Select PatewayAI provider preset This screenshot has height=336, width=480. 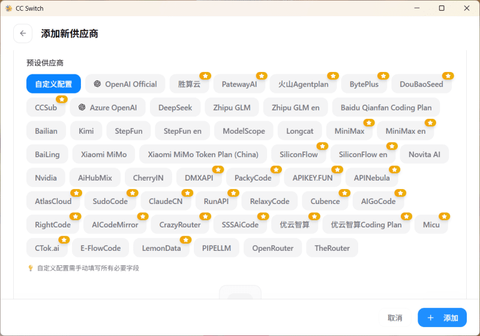239,84
